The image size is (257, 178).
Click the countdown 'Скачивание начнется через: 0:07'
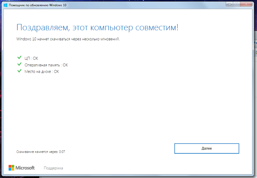pos(41,152)
